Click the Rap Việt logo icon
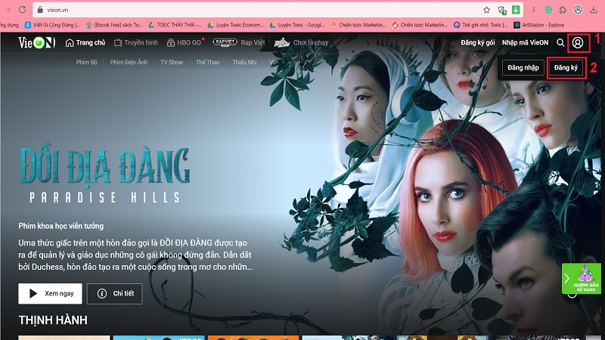The height and width of the screenshot is (340, 605). [225, 43]
